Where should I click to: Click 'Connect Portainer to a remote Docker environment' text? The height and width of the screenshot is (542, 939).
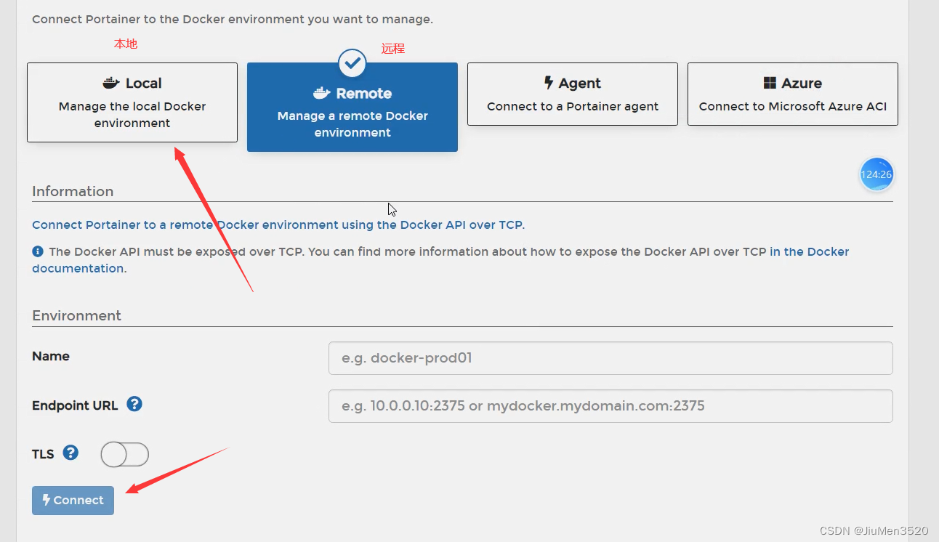click(278, 225)
